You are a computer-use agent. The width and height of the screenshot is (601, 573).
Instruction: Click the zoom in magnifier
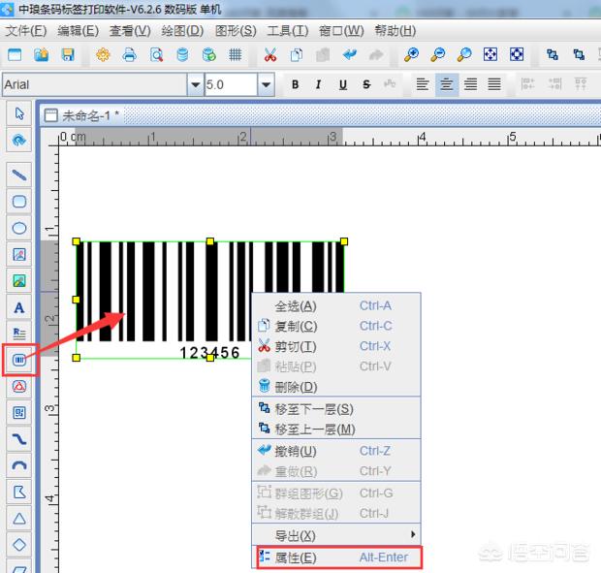click(411, 55)
